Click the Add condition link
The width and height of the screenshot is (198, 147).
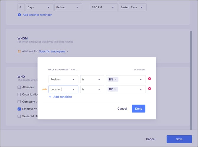coord(63,97)
